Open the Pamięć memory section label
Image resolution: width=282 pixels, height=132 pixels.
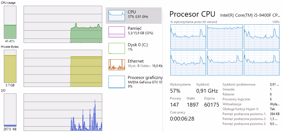(135, 28)
